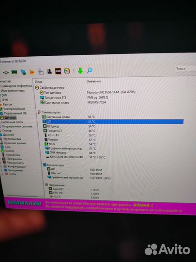
Task: Open the Report wizard toolbar icon
Action: coord(41,72)
